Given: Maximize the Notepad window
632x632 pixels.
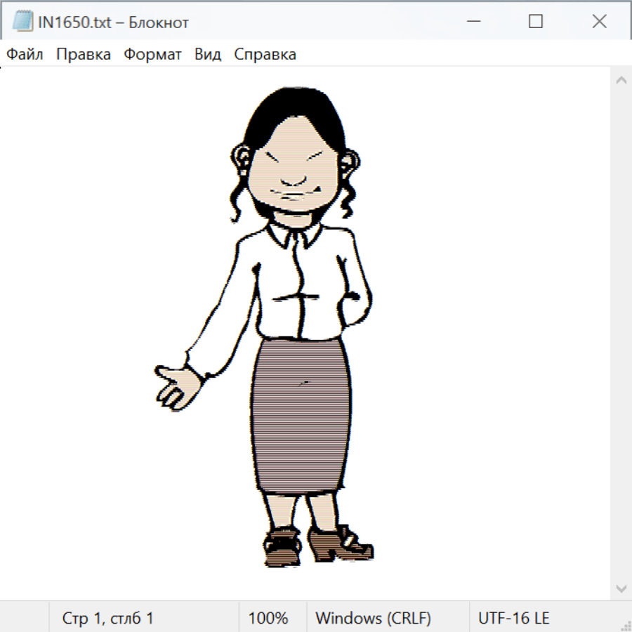Looking at the screenshot, I should (x=535, y=22).
